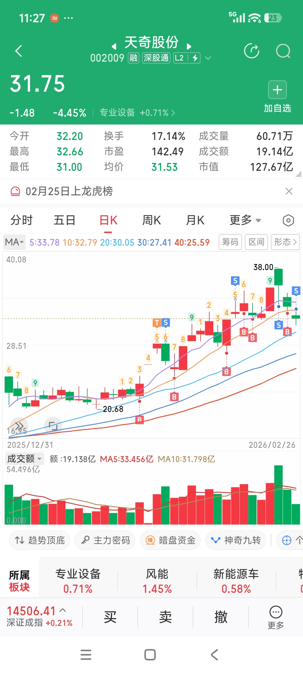Open Android recent apps menu icon
303x673 pixels.
pos(86,655)
